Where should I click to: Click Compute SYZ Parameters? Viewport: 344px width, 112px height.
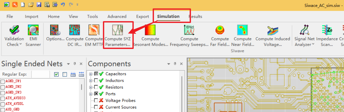point(117,35)
